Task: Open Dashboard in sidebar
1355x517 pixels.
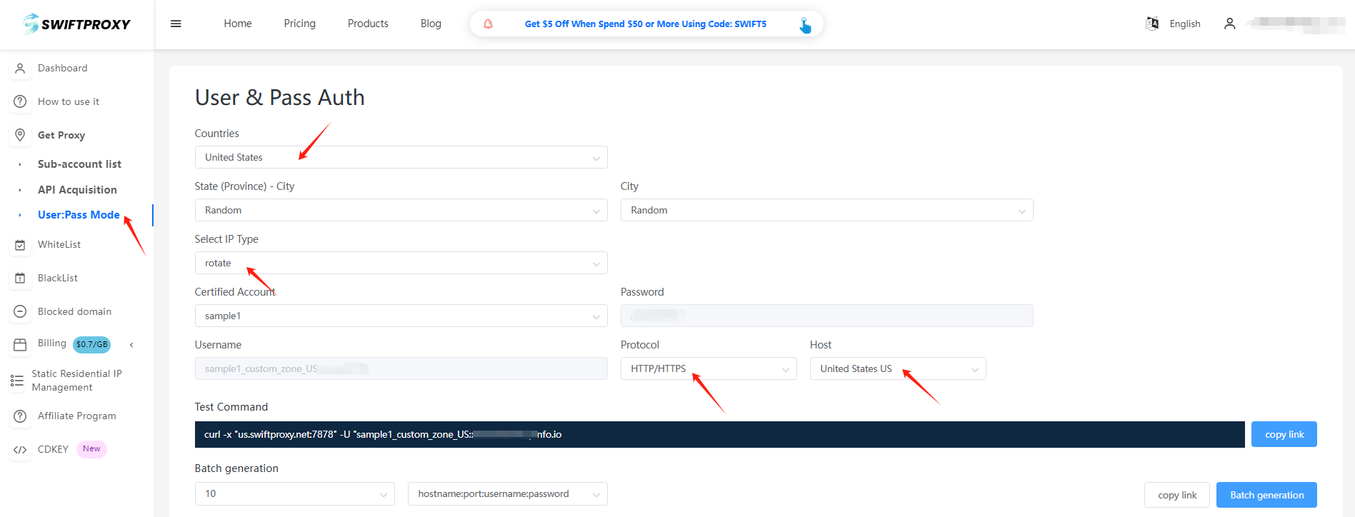Action: (63, 69)
